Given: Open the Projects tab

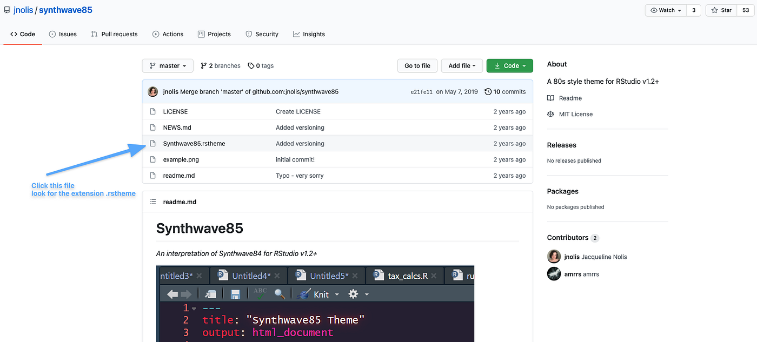Looking at the screenshot, I should [x=214, y=34].
